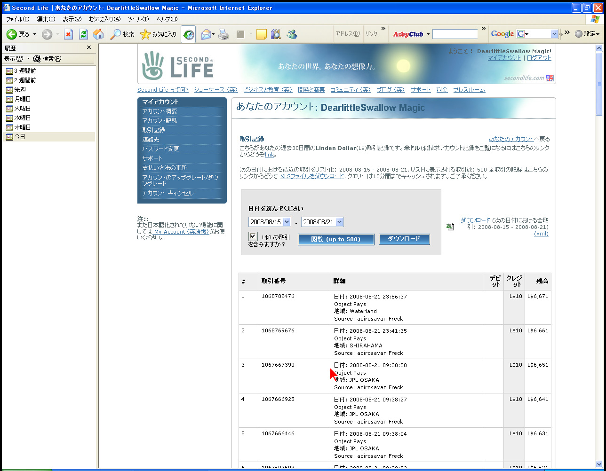Screen dimensions: 606x471
Task: Click the blue ダウンロード button
Action: pos(404,239)
